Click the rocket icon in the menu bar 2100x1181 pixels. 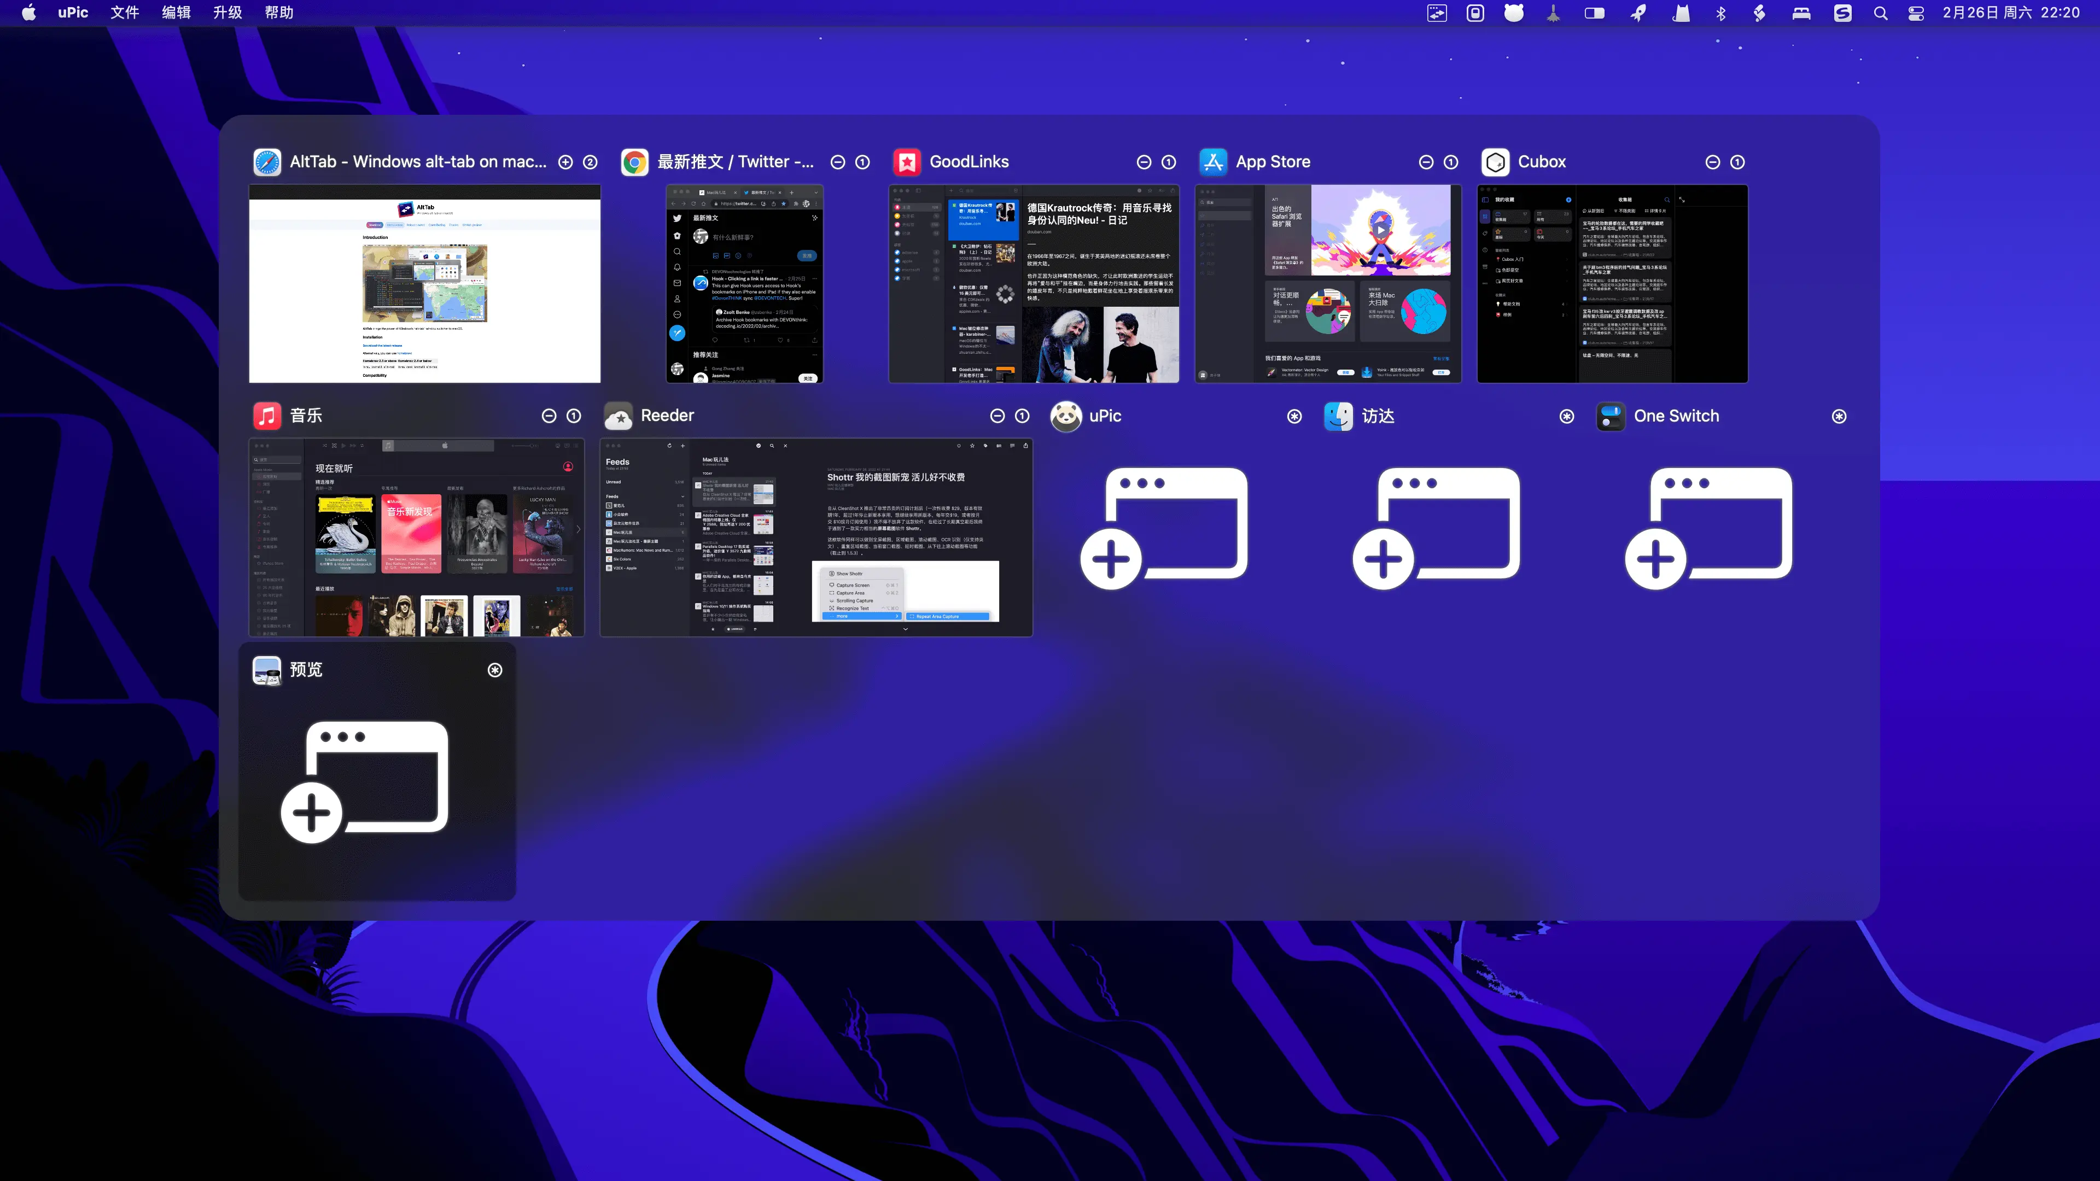pos(1638,13)
